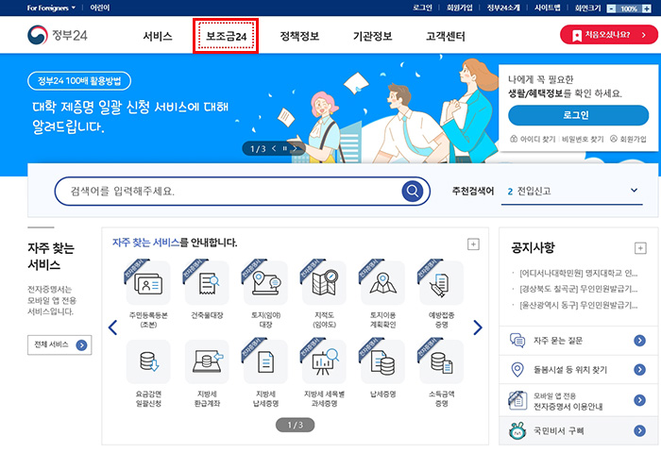Open 정부24소개 link
The image size is (661, 453).
pos(503,8)
